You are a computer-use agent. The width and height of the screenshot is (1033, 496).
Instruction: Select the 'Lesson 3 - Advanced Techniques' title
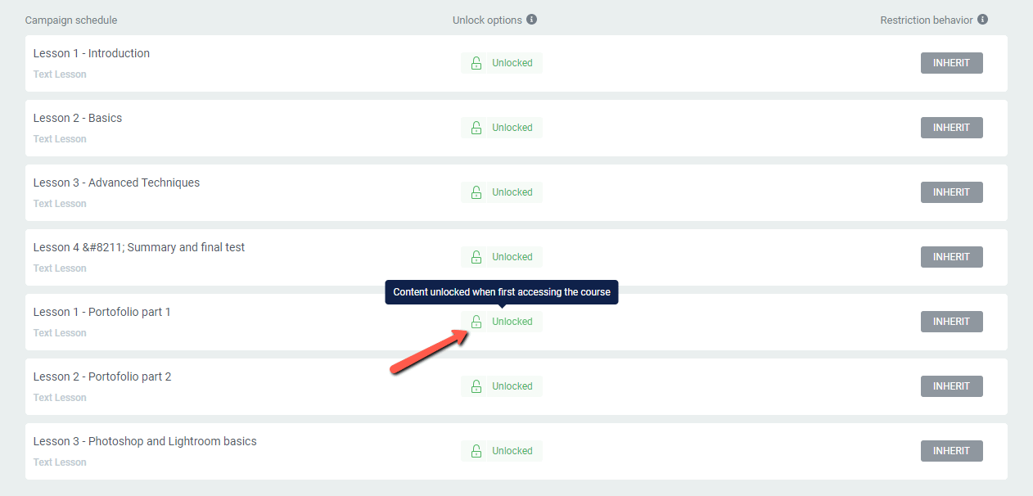(116, 183)
